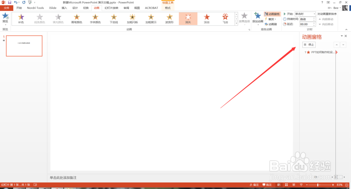Select the 加粗展示 animation
This screenshot has width=351, height=189.
click(151, 19)
